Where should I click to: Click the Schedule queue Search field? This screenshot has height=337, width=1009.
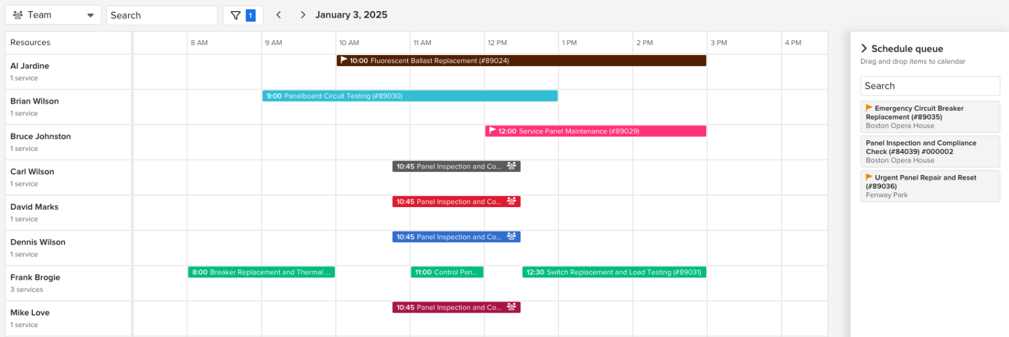click(930, 86)
